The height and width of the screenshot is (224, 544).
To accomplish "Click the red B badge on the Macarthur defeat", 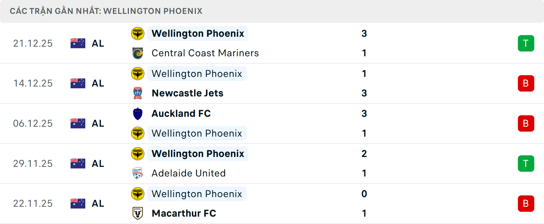I will coord(526,203).
